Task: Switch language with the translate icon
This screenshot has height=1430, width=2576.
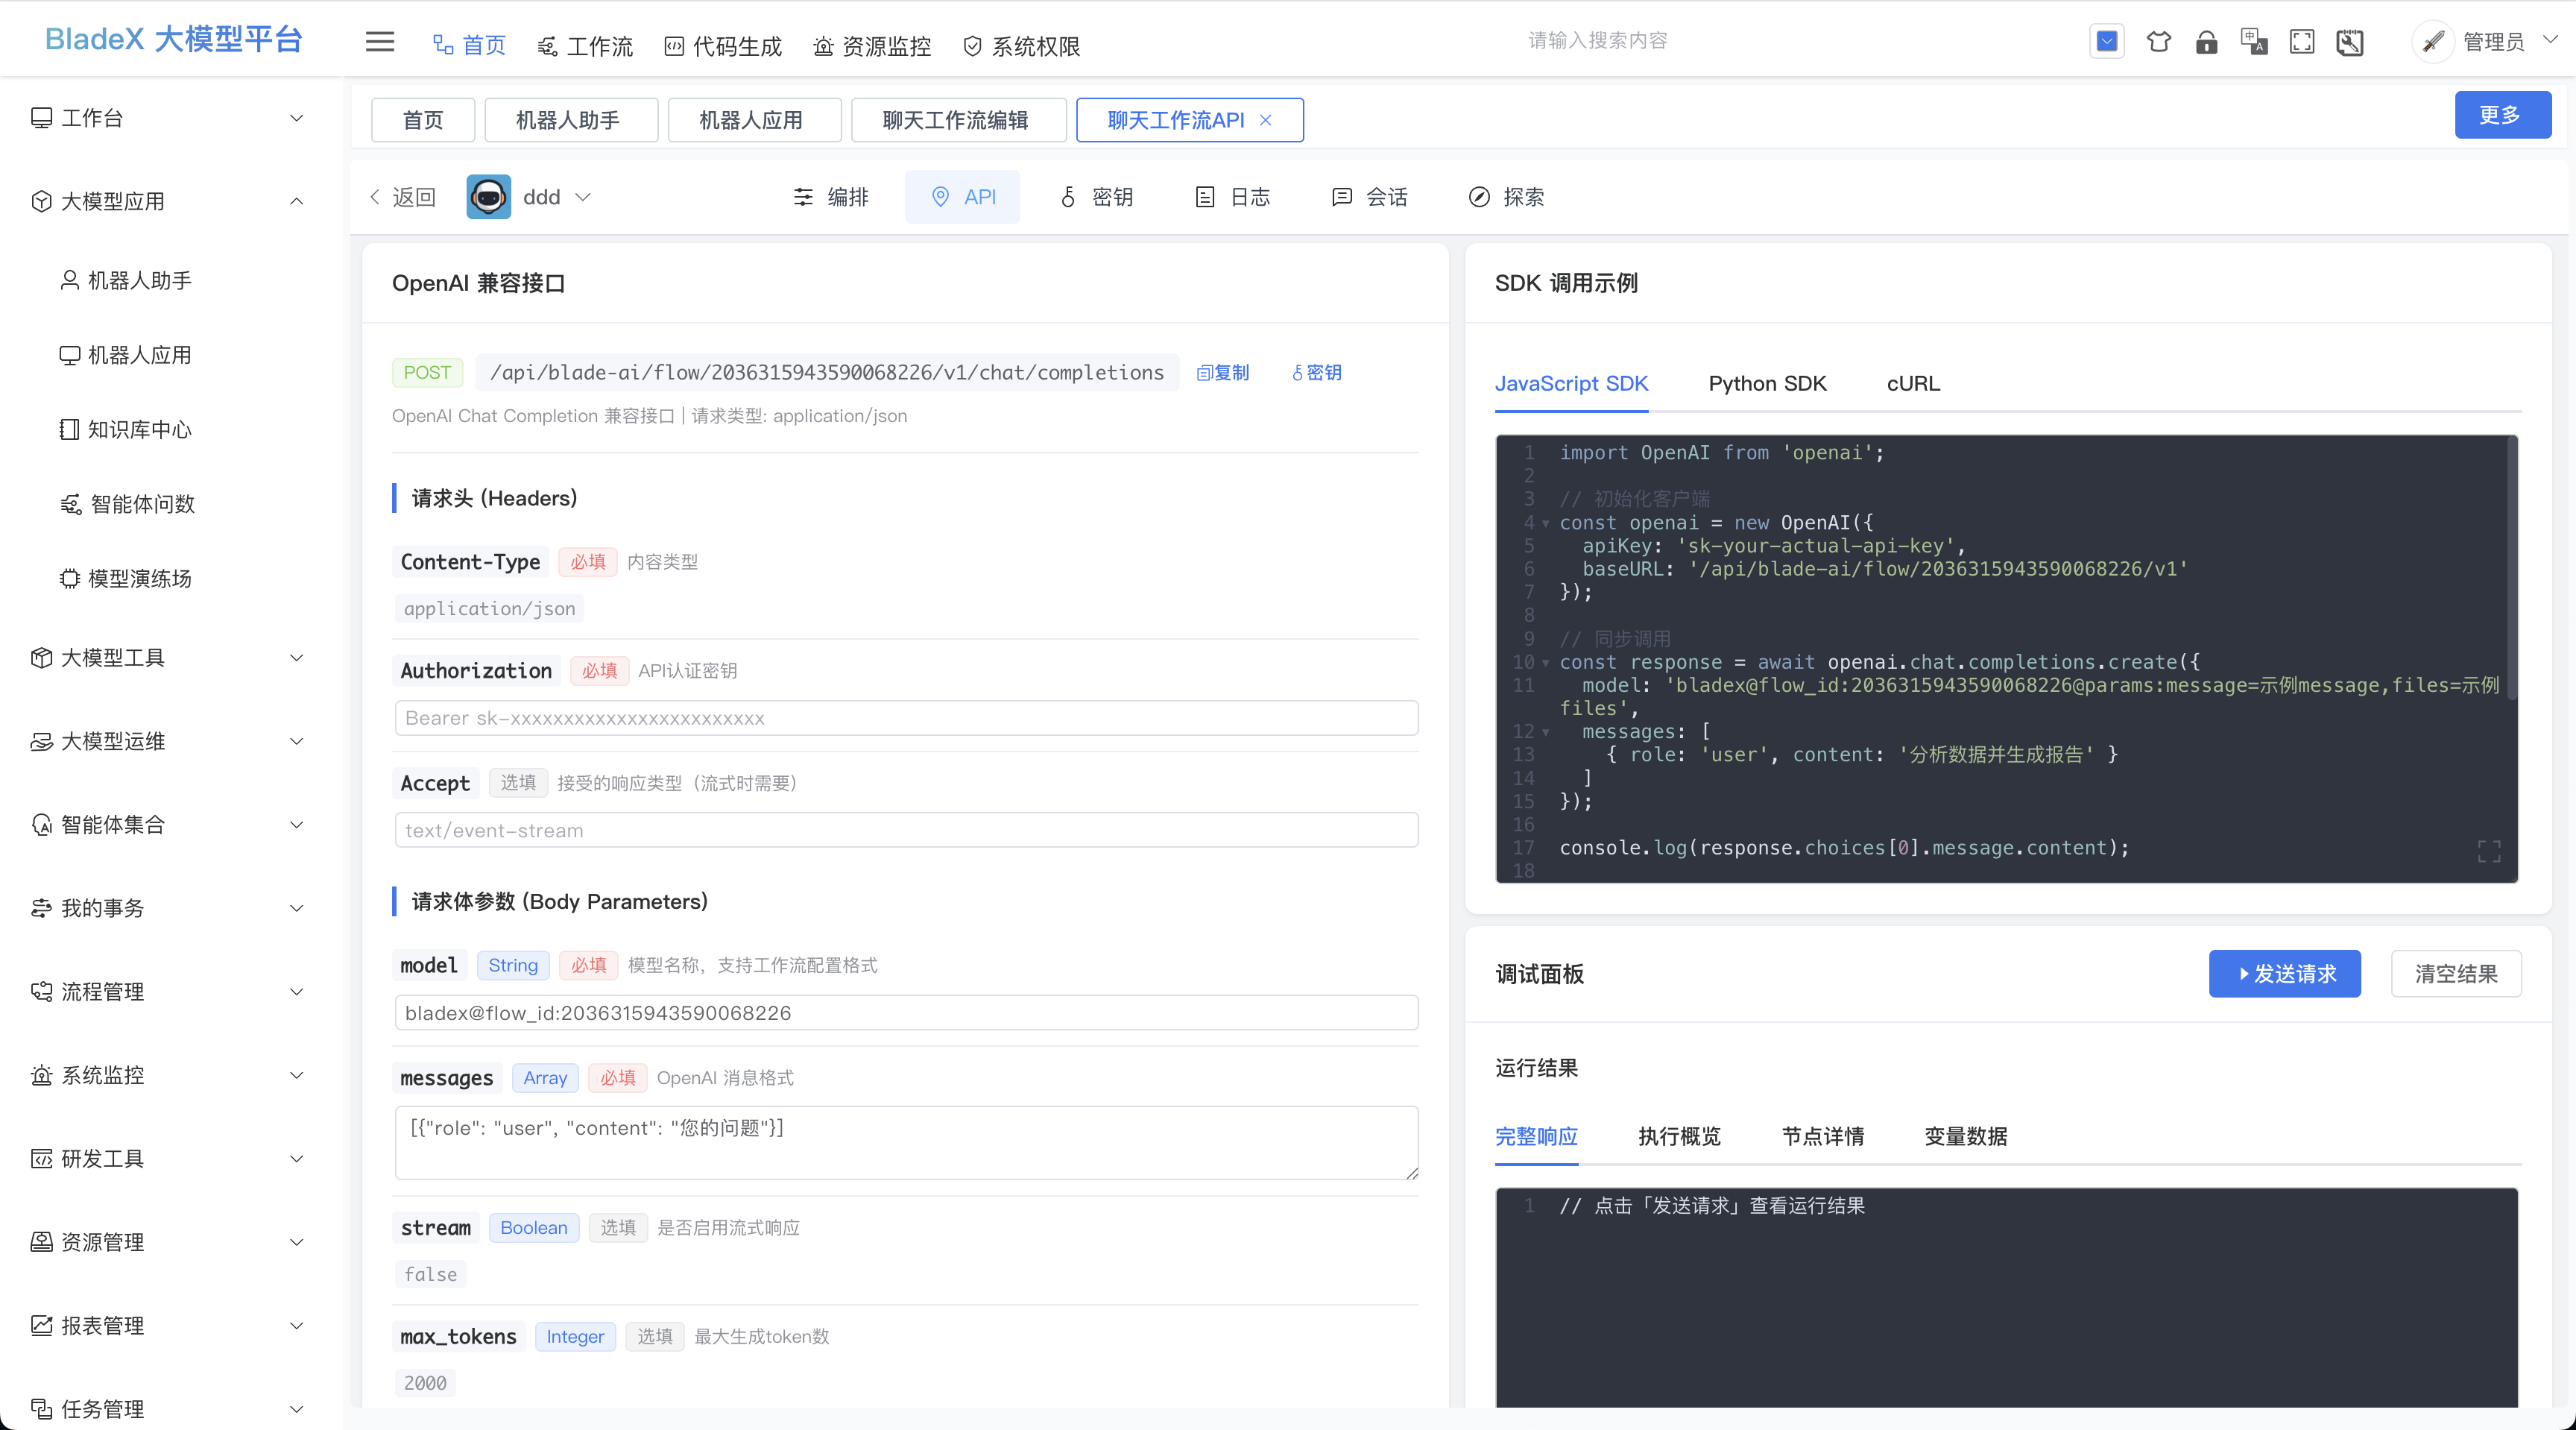Action: click(x=2254, y=42)
